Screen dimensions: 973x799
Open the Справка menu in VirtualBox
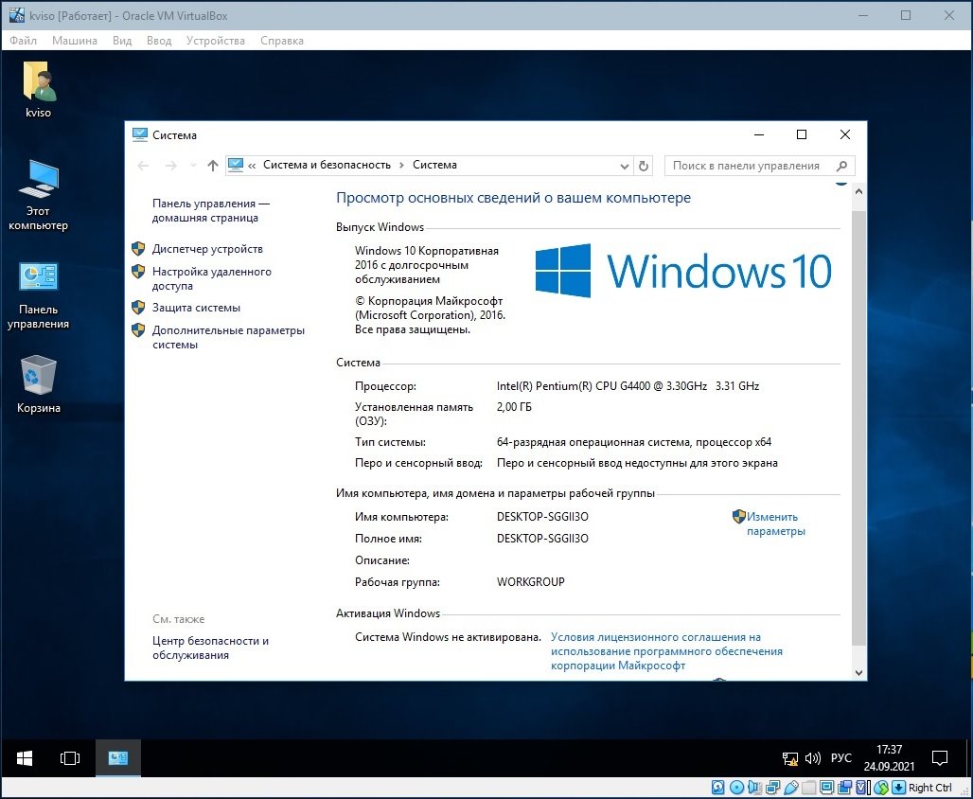(x=282, y=41)
